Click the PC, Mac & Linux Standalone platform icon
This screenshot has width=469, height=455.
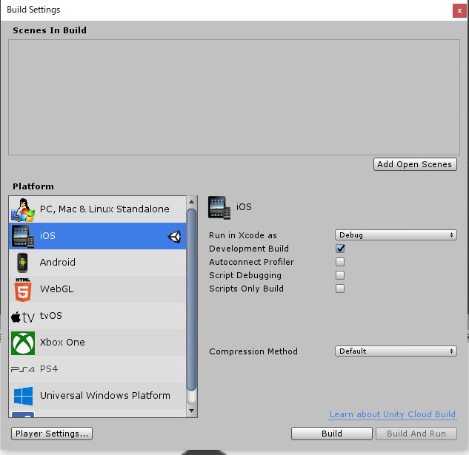pos(23,209)
